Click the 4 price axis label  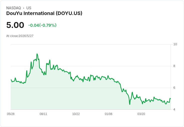click(174, 109)
